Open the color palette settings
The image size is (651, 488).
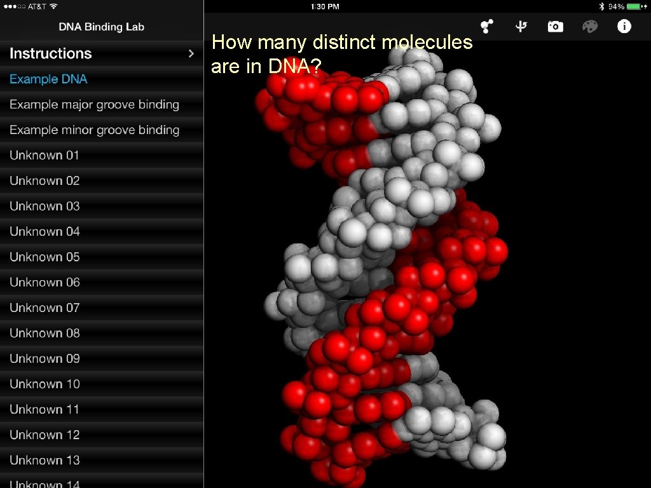[x=590, y=26]
